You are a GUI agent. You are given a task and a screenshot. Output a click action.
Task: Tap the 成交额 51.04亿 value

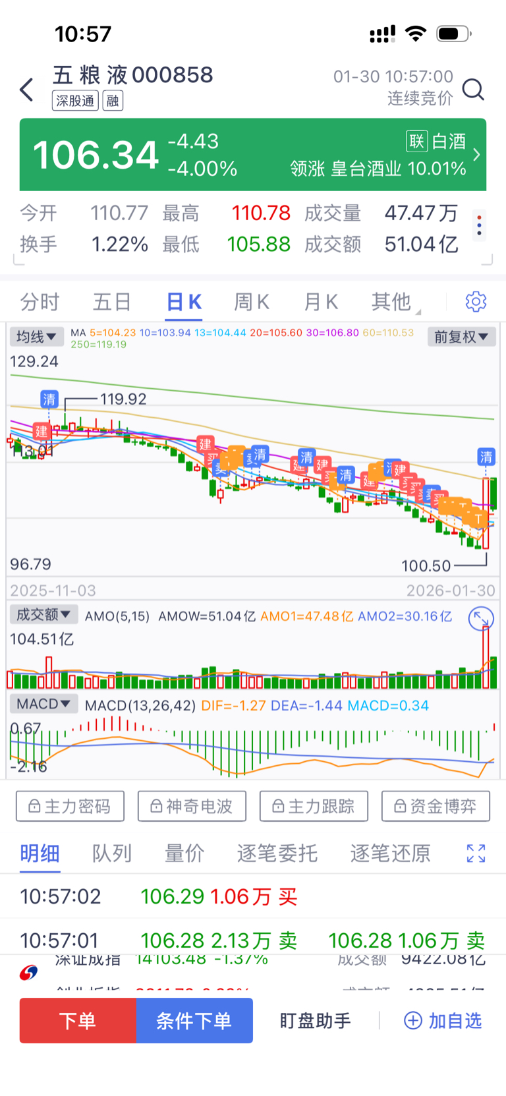pyautogui.click(x=422, y=245)
